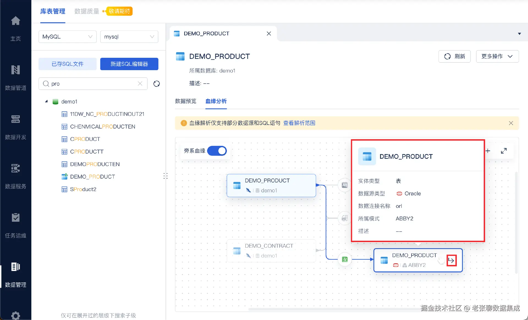
Task: Open the MySQL data source dropdown
Action: click(x=67, y=37)
